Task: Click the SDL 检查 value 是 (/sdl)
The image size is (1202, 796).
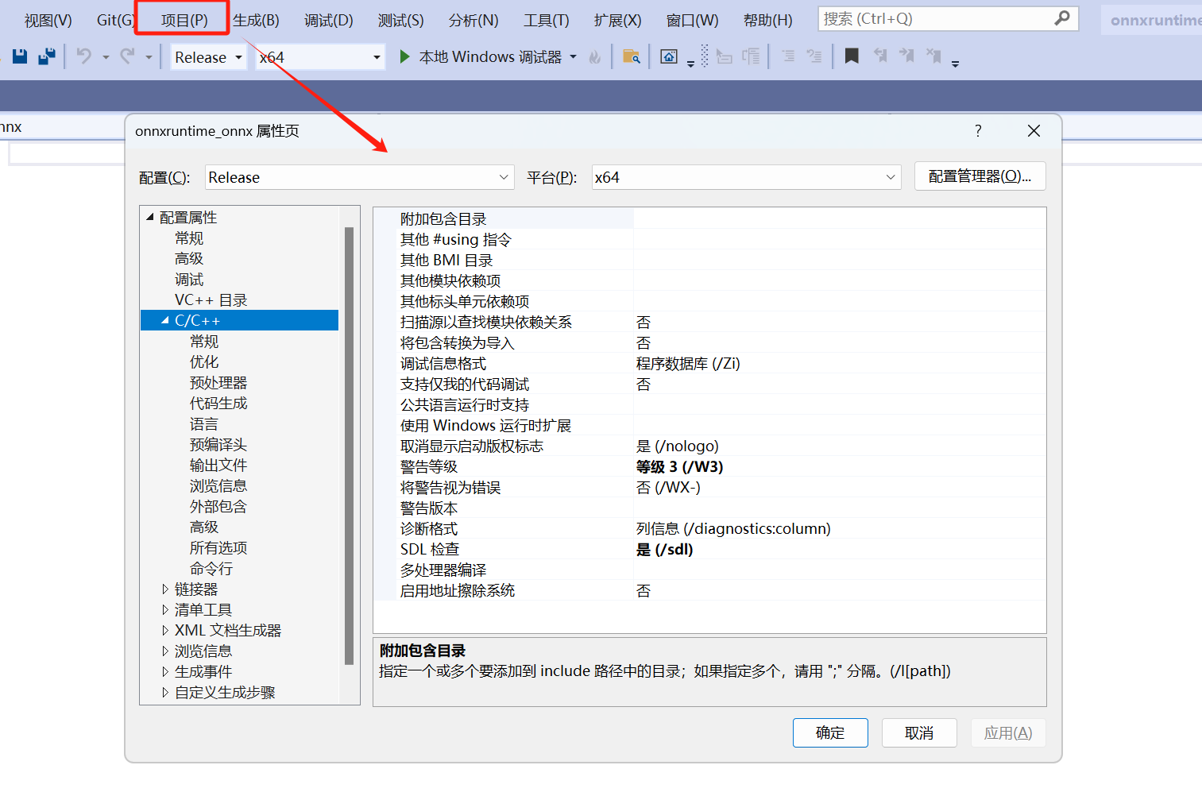Action: click(665, 549)
